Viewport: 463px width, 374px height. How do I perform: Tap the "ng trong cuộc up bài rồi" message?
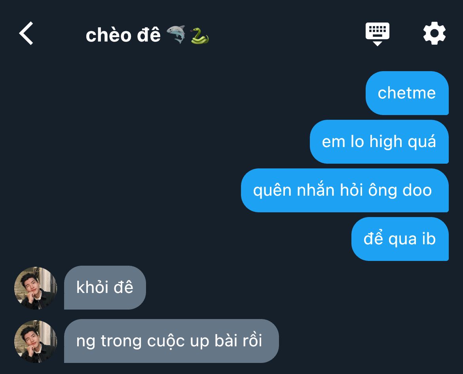pyautogui.click(x=172, y=341)
